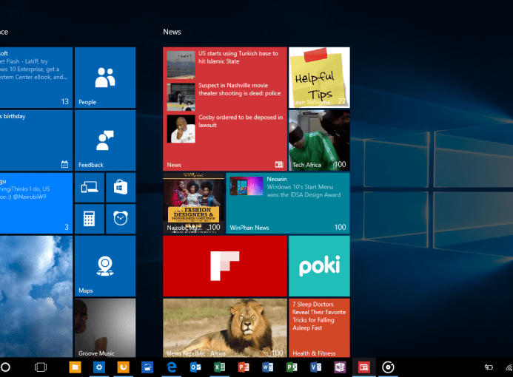Launch the Calculator tile

pos(89,218)
